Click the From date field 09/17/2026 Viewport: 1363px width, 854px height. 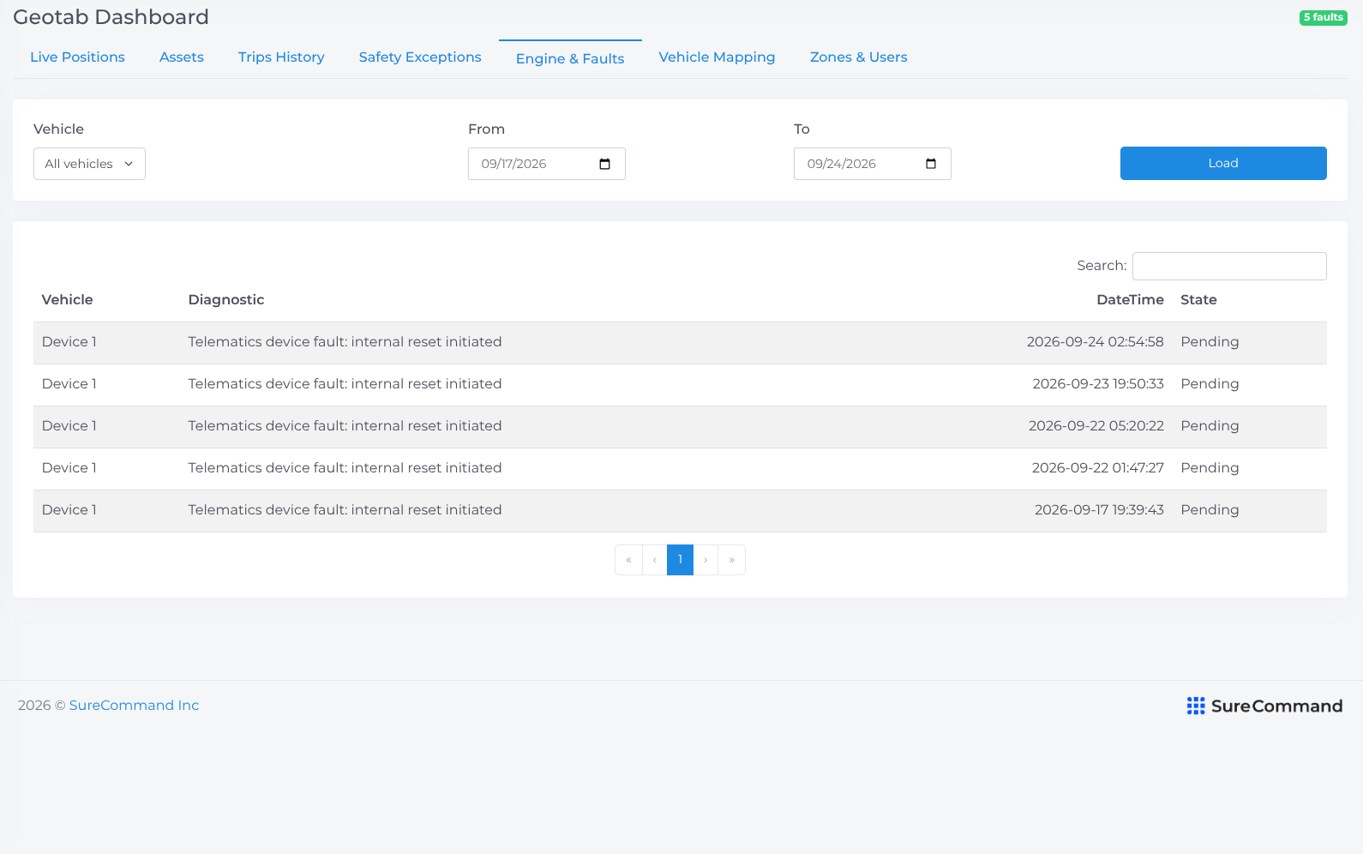(x=547, y=164)
